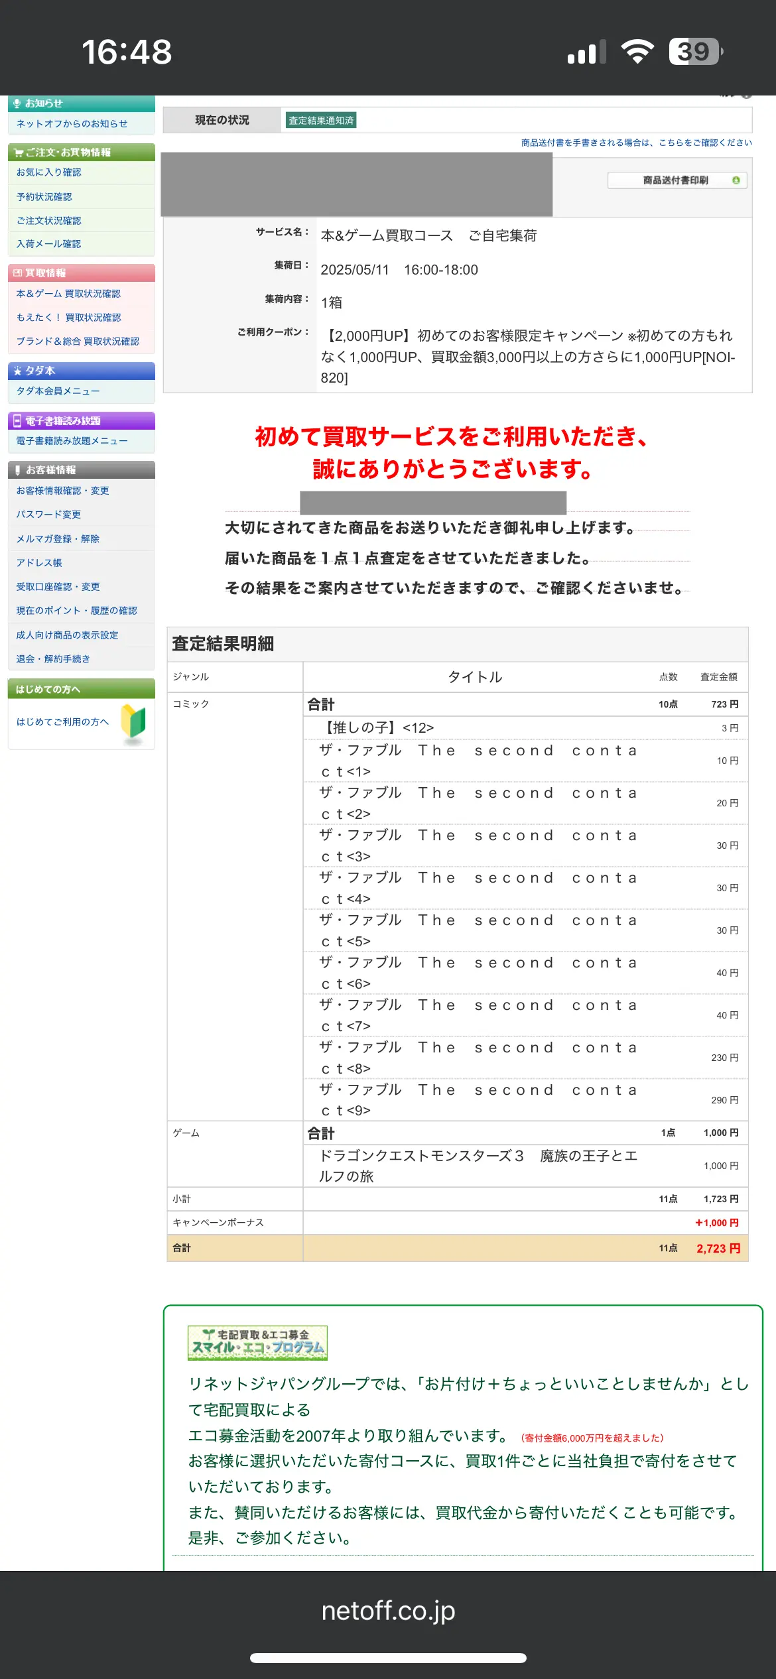Click the home indicator bar

(388, 1658)
